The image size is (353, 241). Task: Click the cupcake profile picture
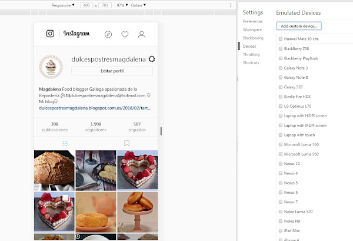pos(51,67)
